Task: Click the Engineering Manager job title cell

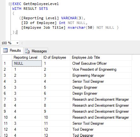Action: [x=101, y=75]
